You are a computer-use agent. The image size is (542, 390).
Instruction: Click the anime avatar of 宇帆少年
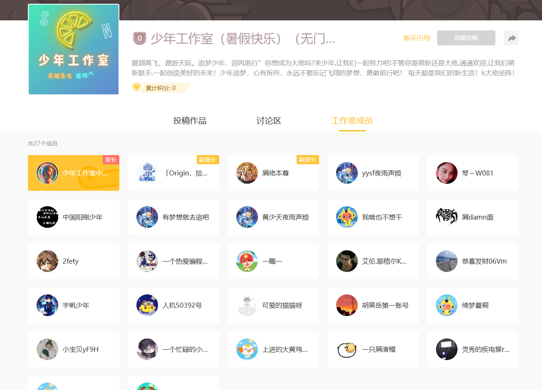point(47,305)
